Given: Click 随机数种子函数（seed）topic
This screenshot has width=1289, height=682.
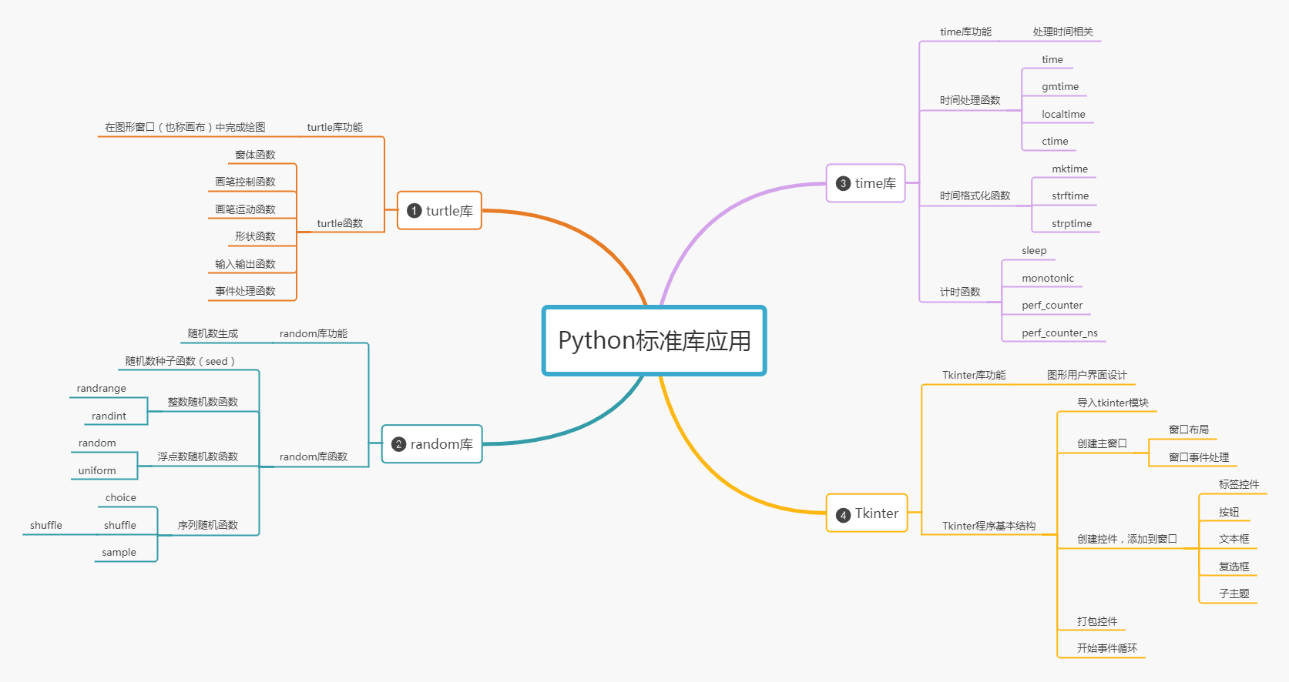Looking at the screenshot, I should point(180,361).
